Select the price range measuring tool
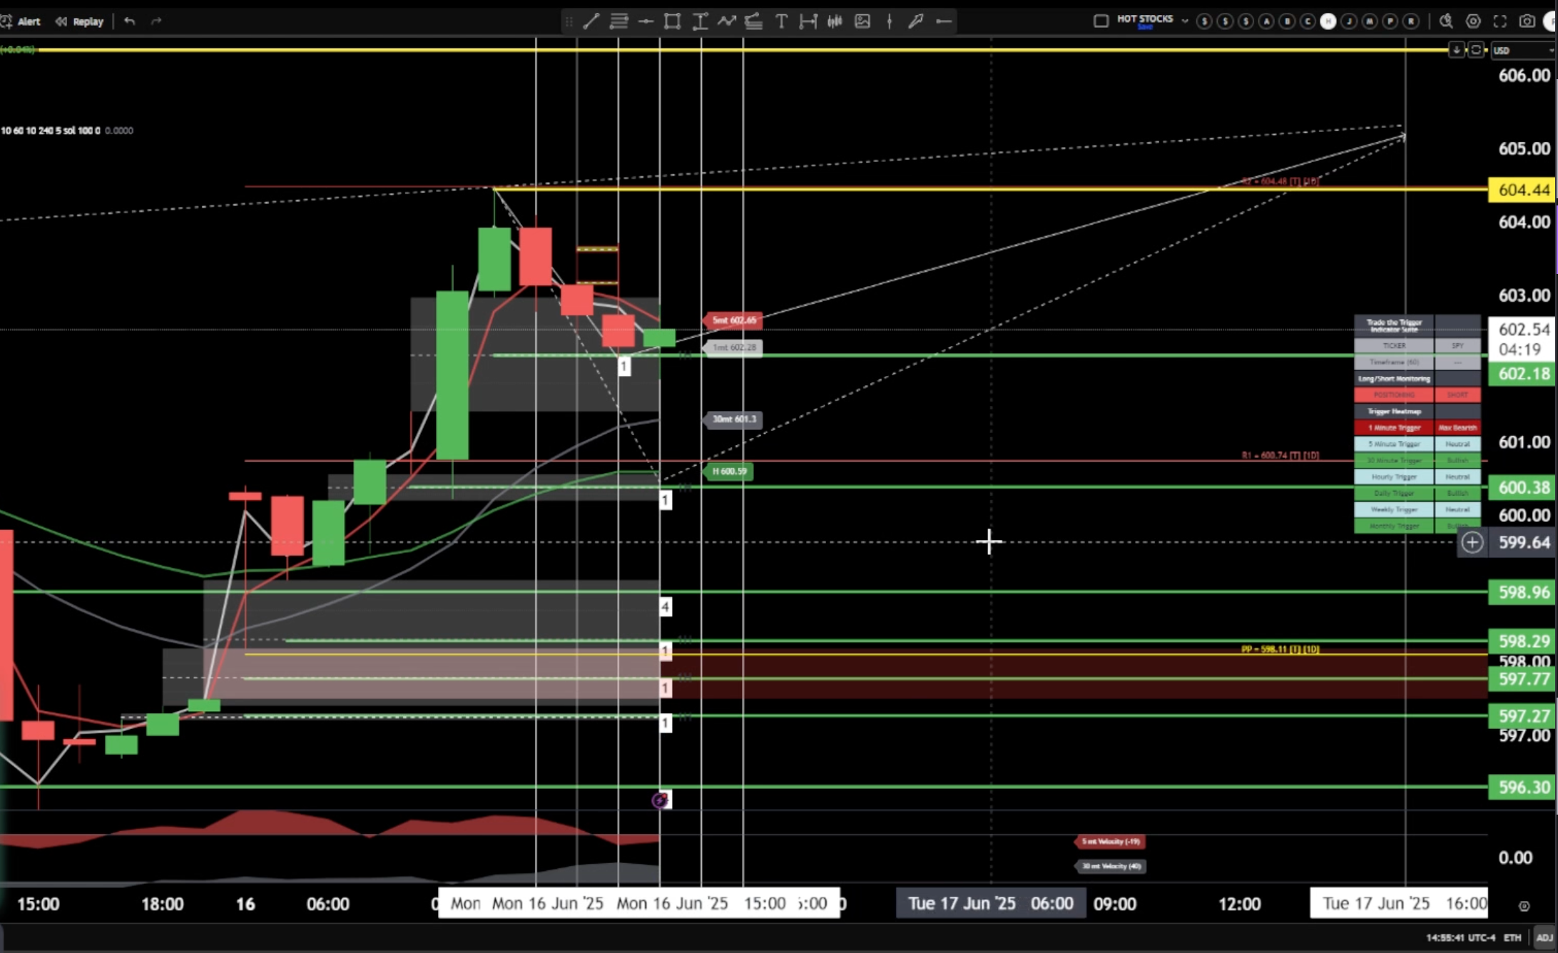This screenshot has width=1558, height=953. pos(700,21)
